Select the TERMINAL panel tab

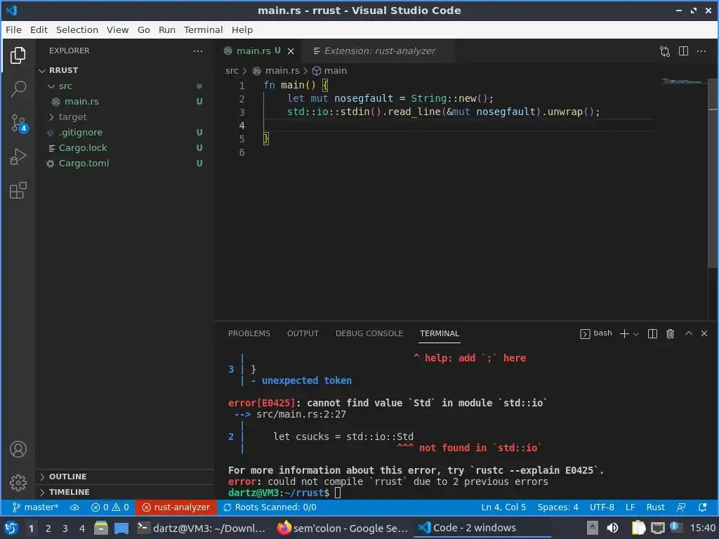click(x=440, y=333)
